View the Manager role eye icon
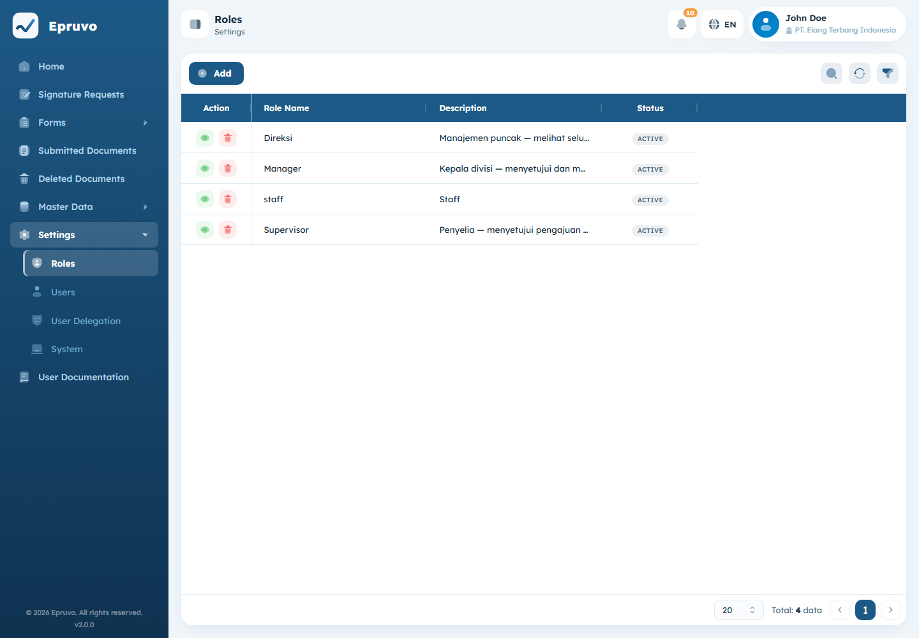This screenshot has width=919, height=638. tap(205, 168)
